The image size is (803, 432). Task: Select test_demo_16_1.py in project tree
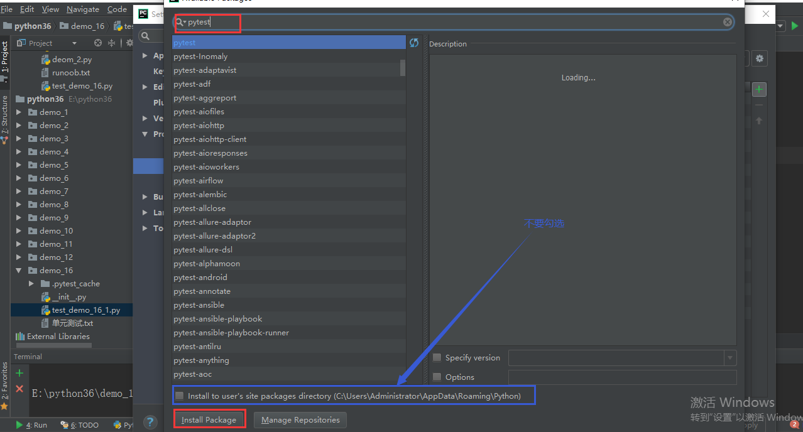click(x=80, y=310)
